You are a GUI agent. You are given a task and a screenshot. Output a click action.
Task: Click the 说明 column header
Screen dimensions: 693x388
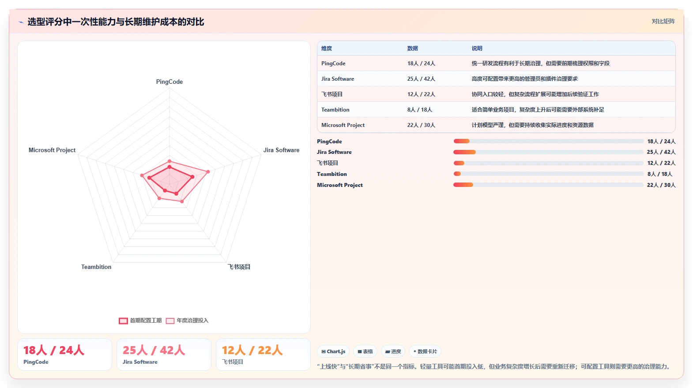[477, 48]
